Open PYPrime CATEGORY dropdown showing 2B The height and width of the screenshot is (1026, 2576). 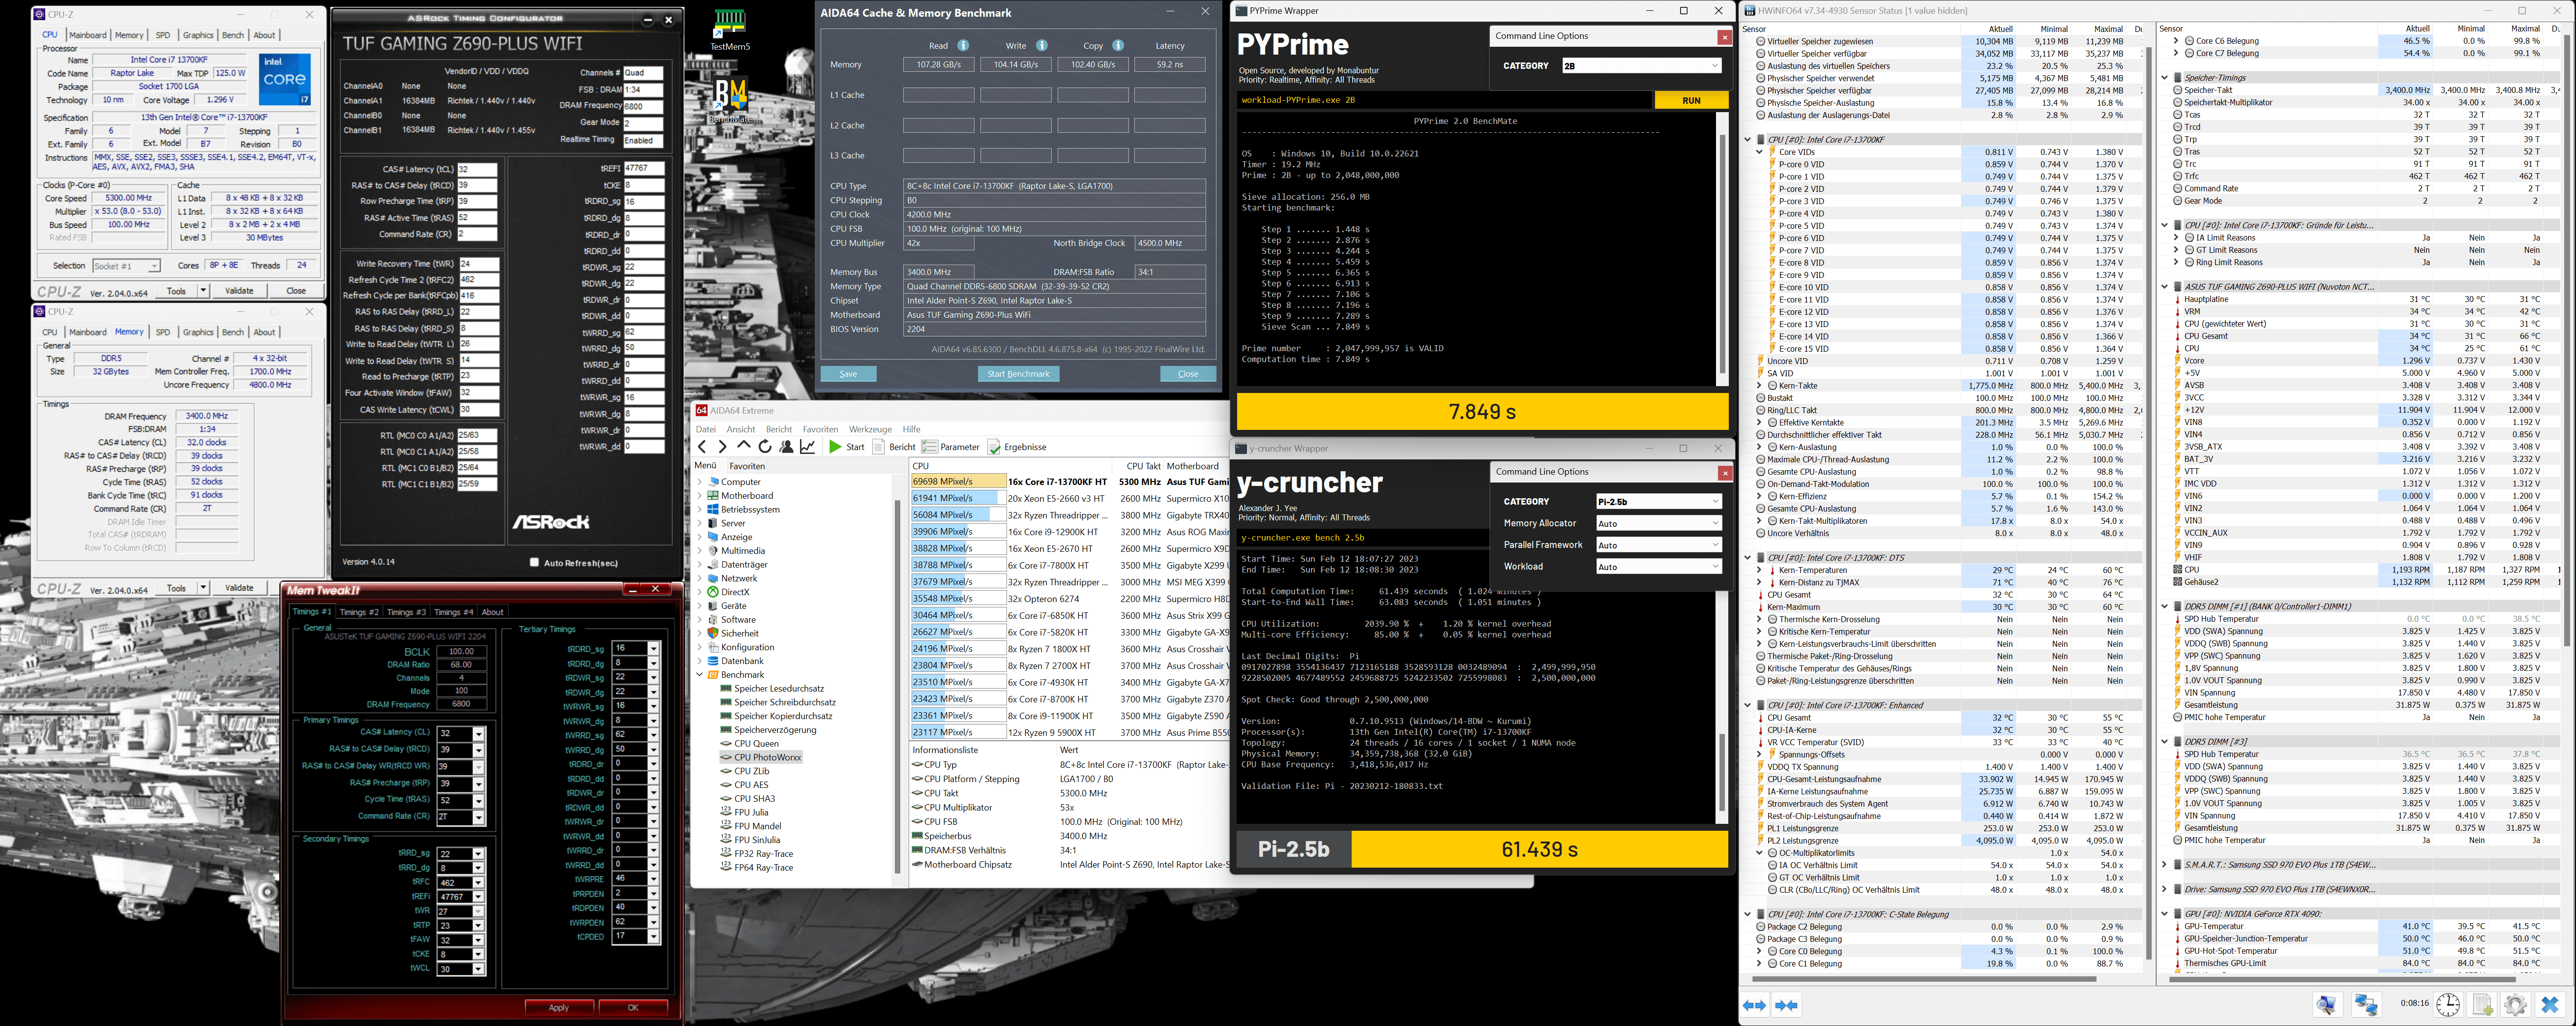pos(1641,66)
